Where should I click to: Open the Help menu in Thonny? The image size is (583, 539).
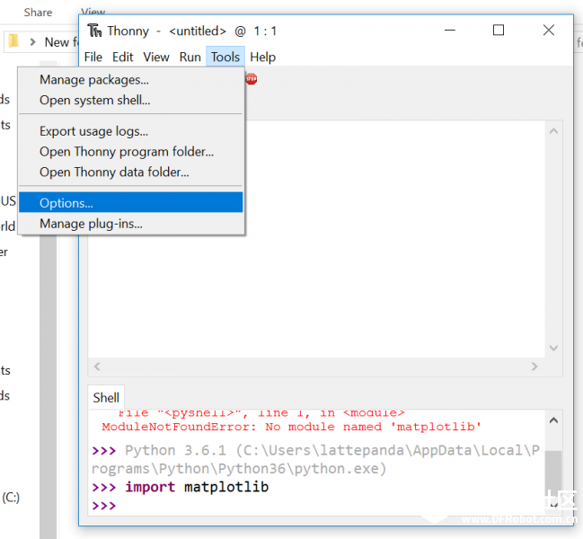tap(262, 57)
